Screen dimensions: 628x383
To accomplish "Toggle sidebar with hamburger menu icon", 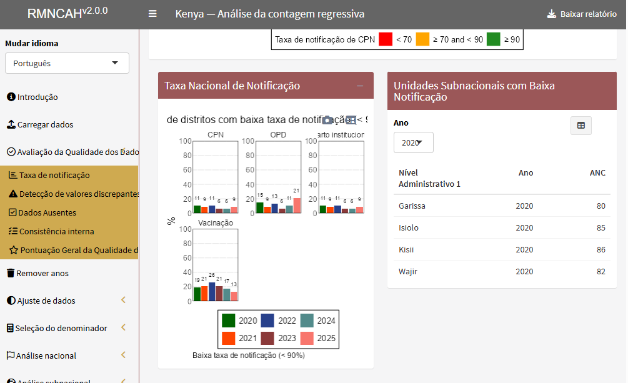I will (x=152, y=14).
